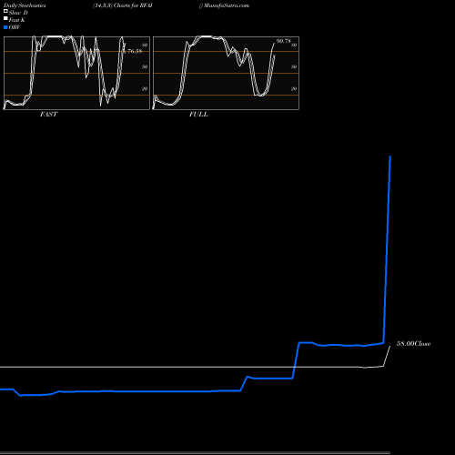
Task: Click the 20 level label in FULL chart
Action: pyautogui.click(x=294, y=88)
